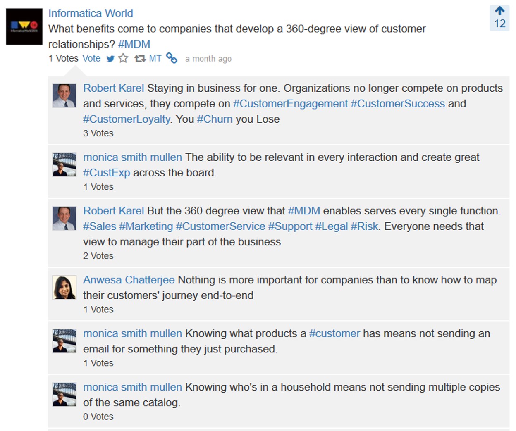
Task: Open the #MDM hashtag in question
Action: [x=134, y=44]
